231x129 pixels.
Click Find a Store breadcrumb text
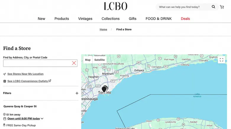click(x=124, y=29)
